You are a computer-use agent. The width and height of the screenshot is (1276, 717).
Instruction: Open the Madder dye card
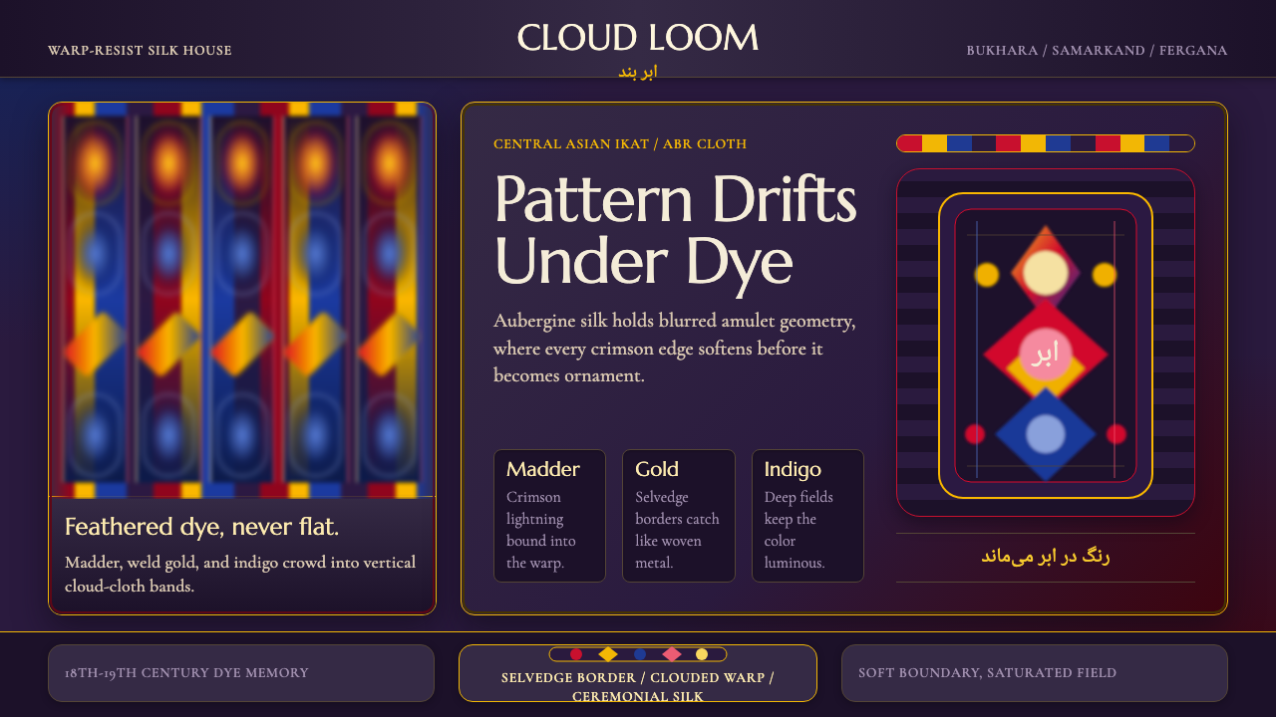549,516
